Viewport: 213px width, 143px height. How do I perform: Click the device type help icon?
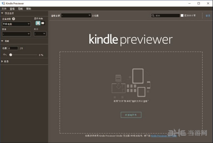pos(13,19)
